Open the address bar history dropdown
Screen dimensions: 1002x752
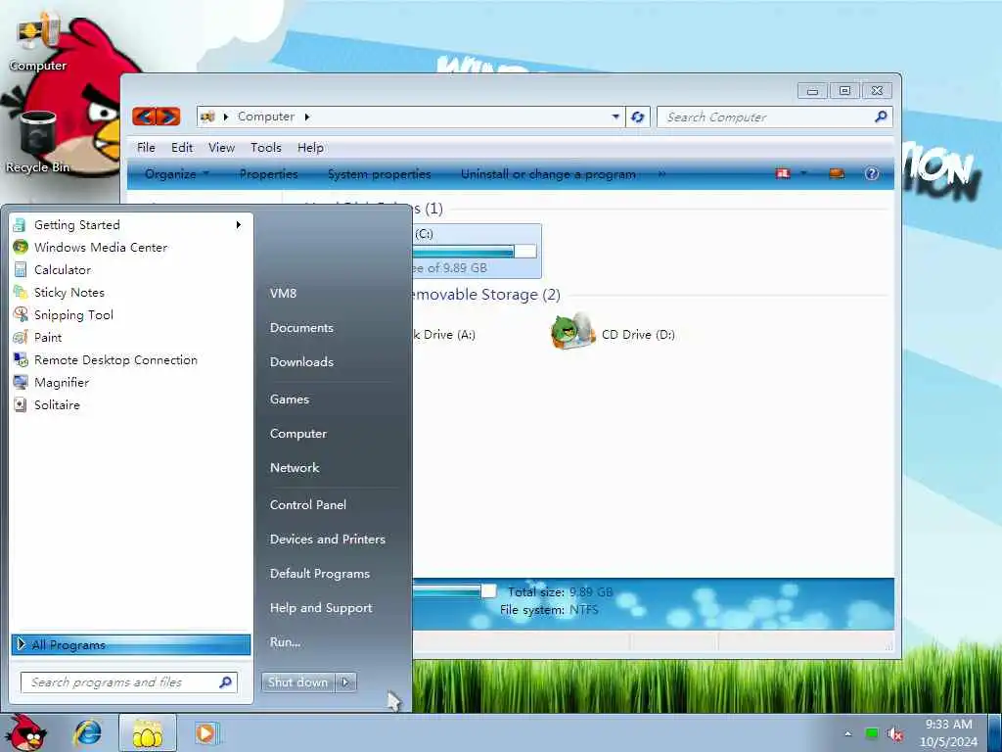pos(615,117)
